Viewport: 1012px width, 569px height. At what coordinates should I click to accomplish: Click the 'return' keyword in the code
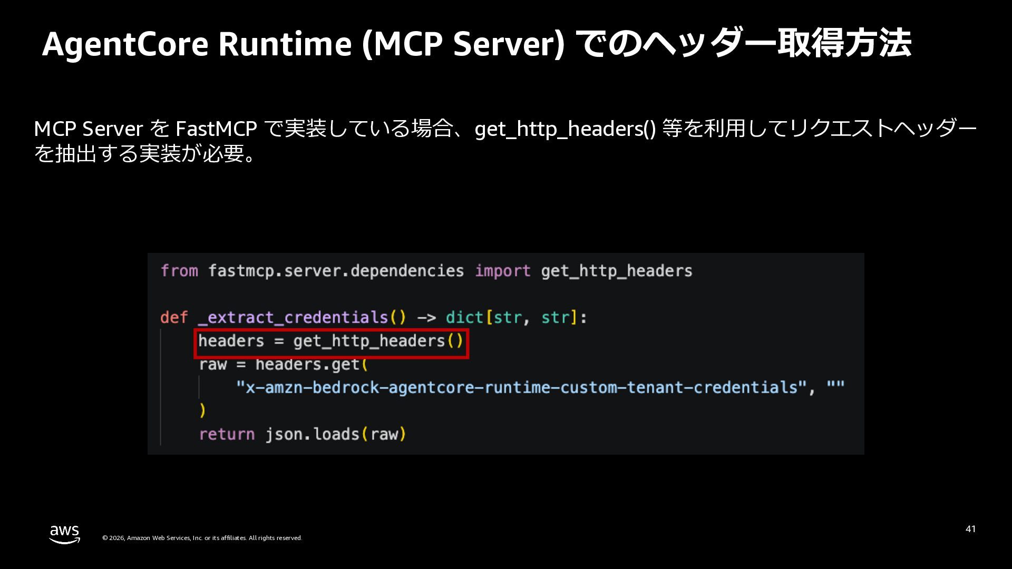coord(227,435)
